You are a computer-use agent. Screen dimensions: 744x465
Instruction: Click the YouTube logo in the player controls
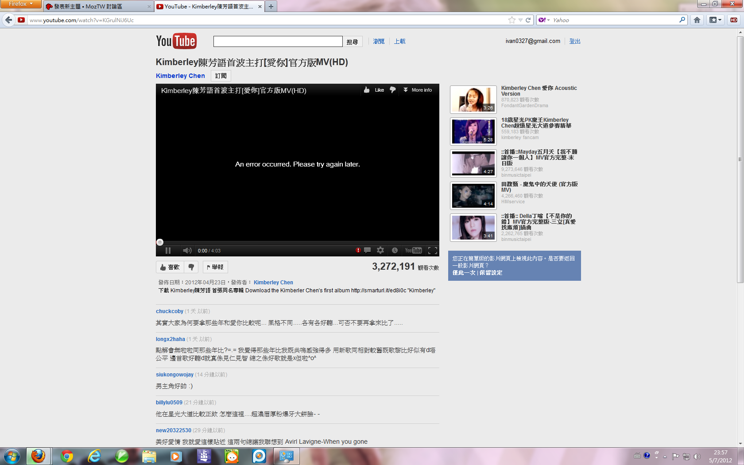pyautogui.click(x=414, y=251)
